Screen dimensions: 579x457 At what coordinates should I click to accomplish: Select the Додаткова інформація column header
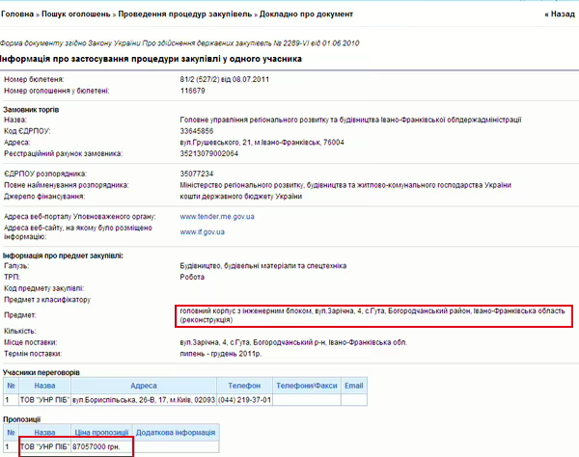(176, 433)
